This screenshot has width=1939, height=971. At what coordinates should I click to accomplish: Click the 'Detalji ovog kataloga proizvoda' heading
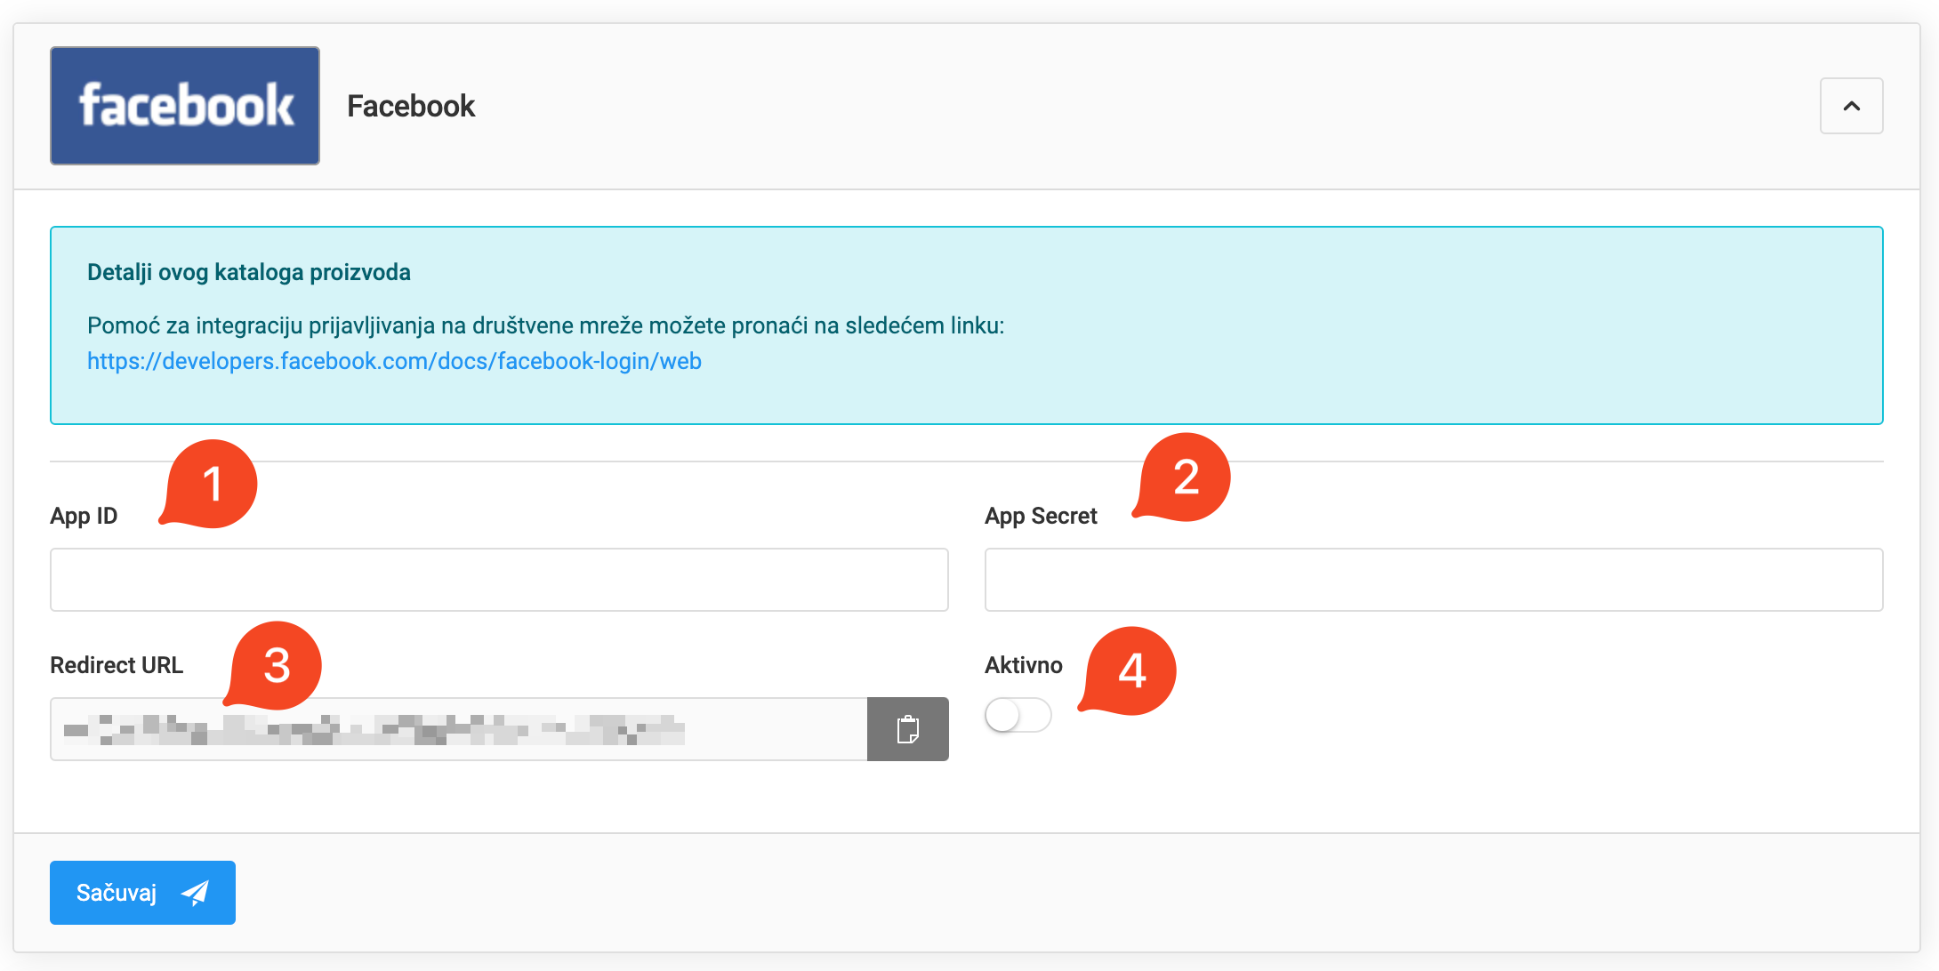pos(249,272)
